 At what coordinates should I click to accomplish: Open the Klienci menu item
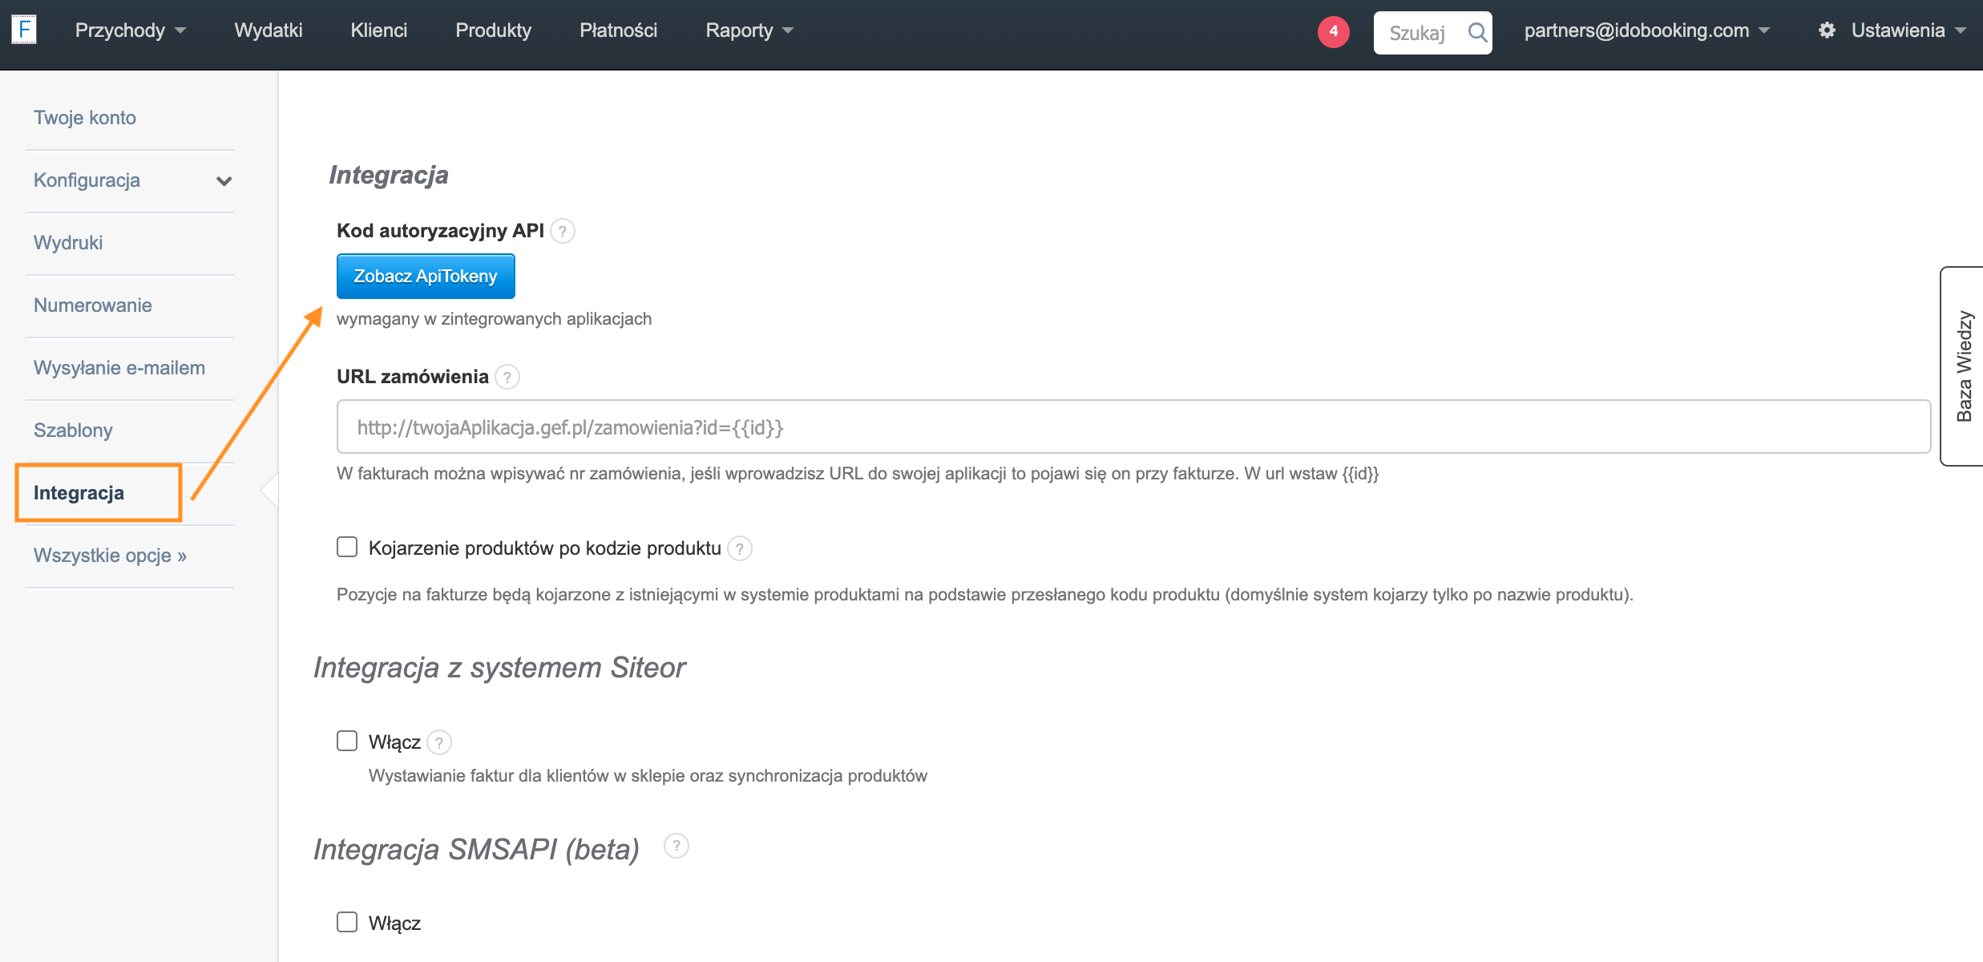click(x=378, y=30)
